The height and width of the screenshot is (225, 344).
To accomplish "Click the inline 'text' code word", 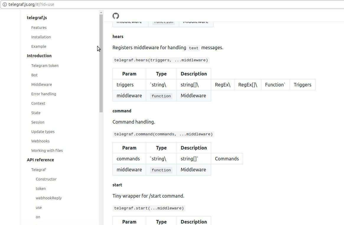I will coord(193,48).
